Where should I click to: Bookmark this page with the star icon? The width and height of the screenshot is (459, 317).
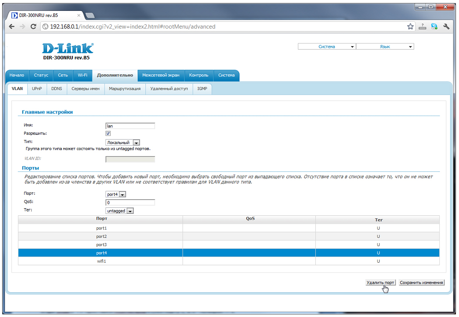pyautogui.click(x=410, y=27)
